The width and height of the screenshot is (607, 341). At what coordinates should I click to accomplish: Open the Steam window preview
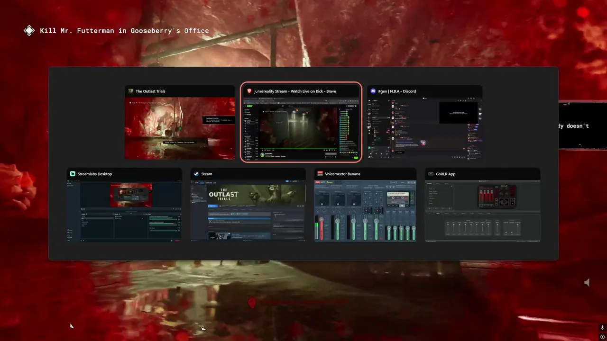coord(248,211)
